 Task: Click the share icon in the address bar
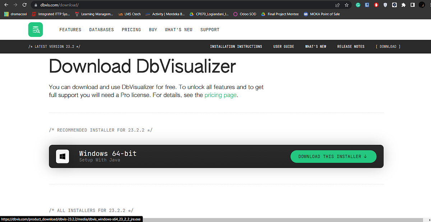coord(337,5)
